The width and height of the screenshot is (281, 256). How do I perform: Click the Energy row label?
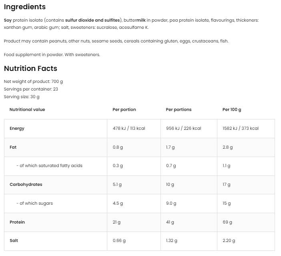[17, 129]
